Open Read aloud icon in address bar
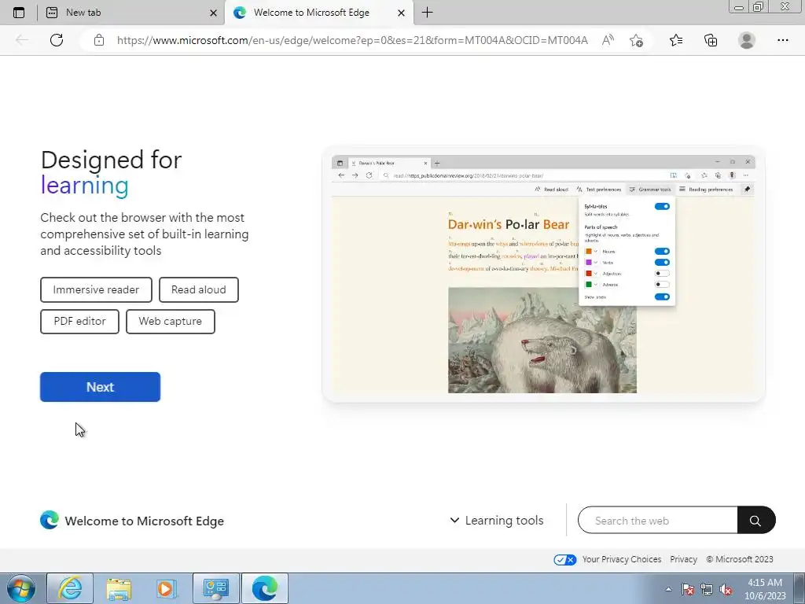This screenshot has height=604, width=805. (608, 40)
